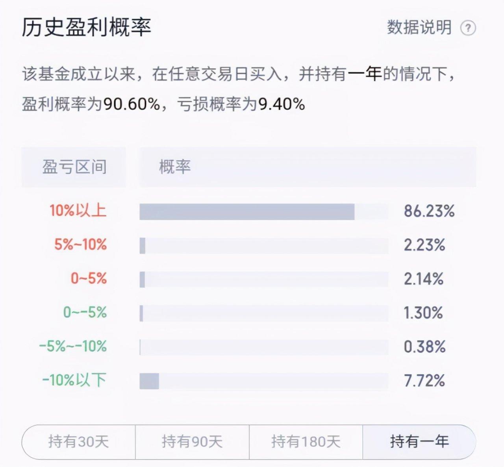
Task: Click the 86.23% value label
Action: coord(429,211)
